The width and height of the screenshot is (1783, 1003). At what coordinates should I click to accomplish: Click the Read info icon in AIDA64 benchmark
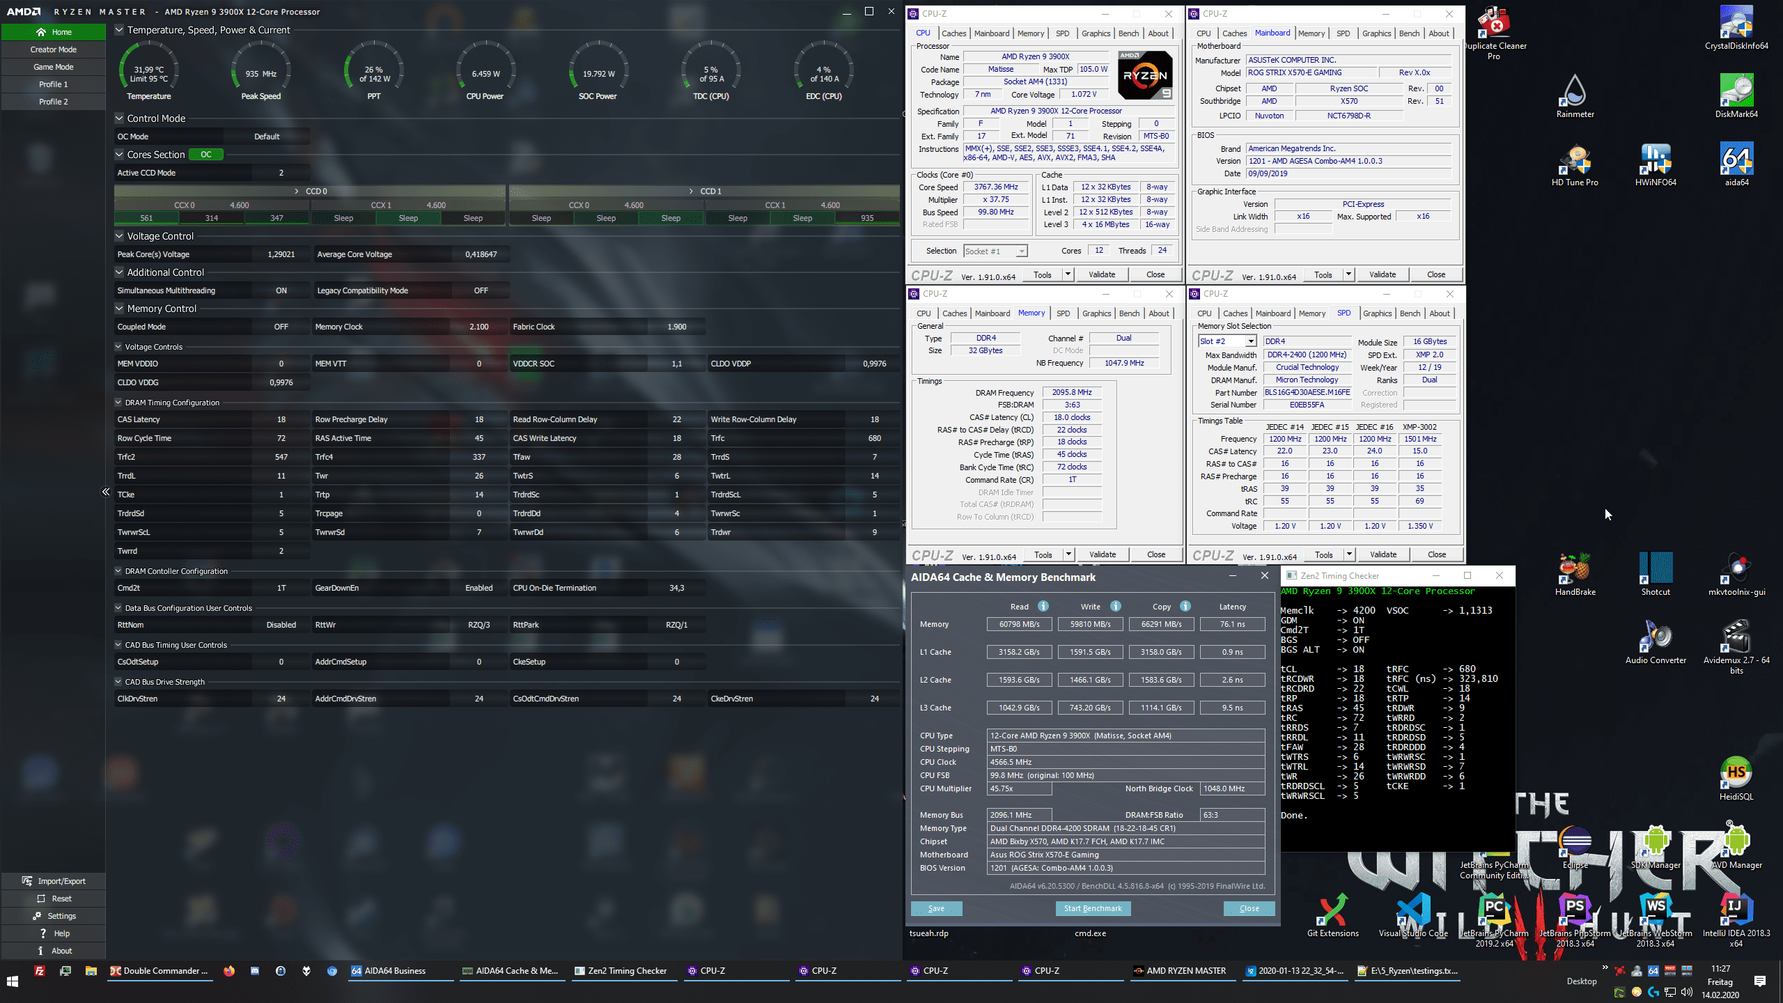pyautogui.click(x=1043, y=606)
